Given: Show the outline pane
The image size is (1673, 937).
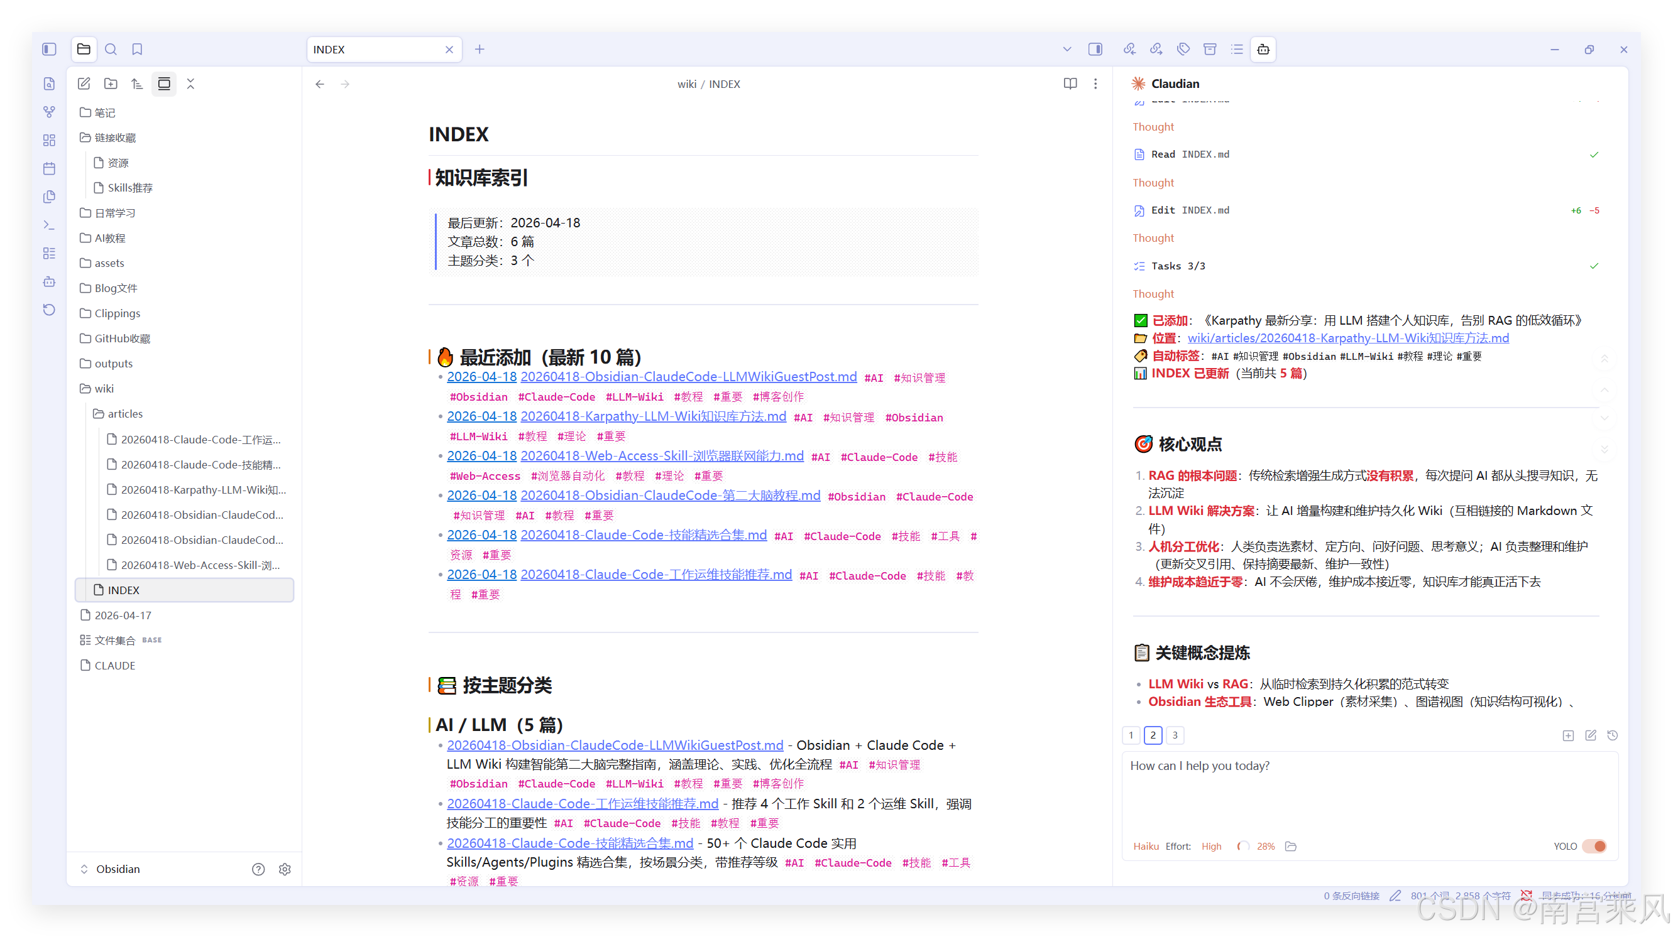Looking at the screenshot, I should coord(1237,50).
